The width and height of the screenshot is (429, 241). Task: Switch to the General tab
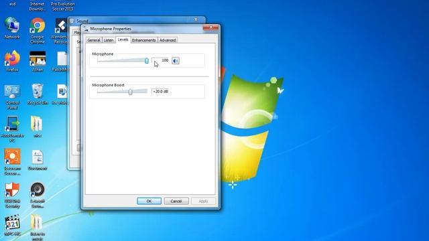(x=94, y=40)
